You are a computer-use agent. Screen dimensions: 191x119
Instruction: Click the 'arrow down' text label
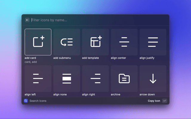pyautogui.click(x=147, y=95)
